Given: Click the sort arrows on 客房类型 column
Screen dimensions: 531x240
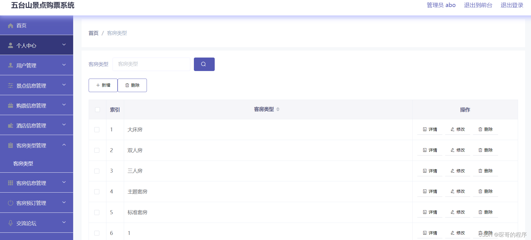Looking at the screenshot, I should pos(278,109).
